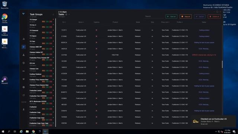Stop the YS Hex X group with orange button

(44, 27)
